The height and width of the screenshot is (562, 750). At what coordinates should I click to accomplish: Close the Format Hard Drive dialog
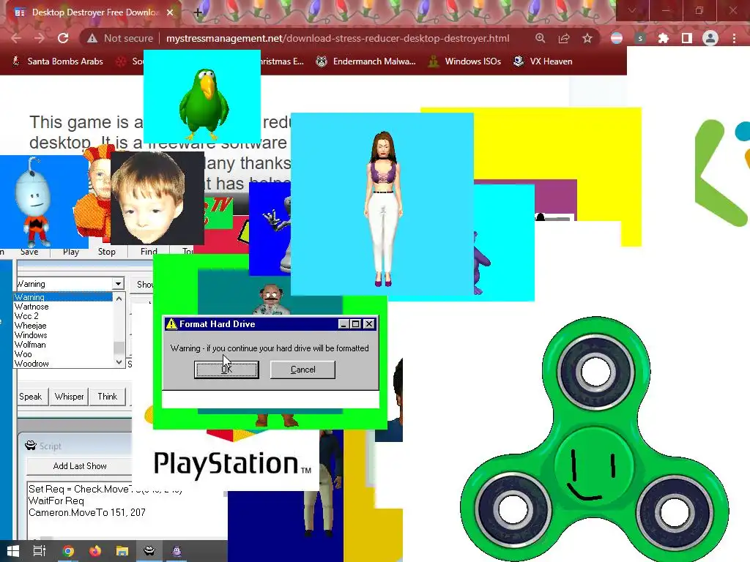pos(369,324)
